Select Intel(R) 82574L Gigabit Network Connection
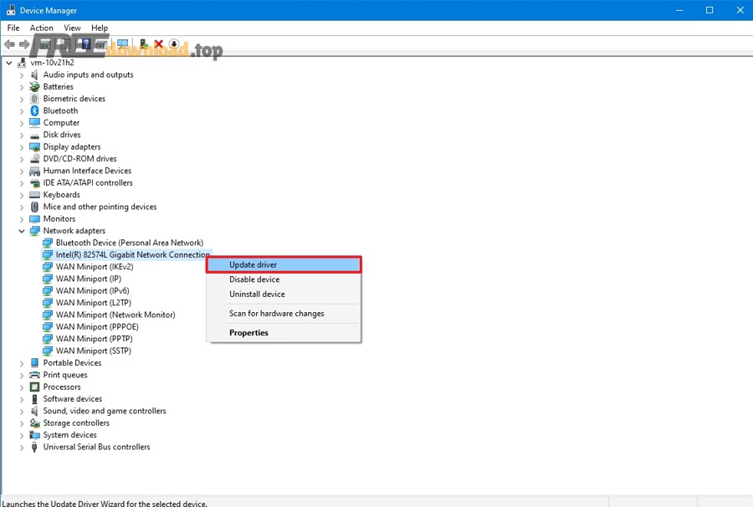The image size is (753, 507). [x=132, y=254]
